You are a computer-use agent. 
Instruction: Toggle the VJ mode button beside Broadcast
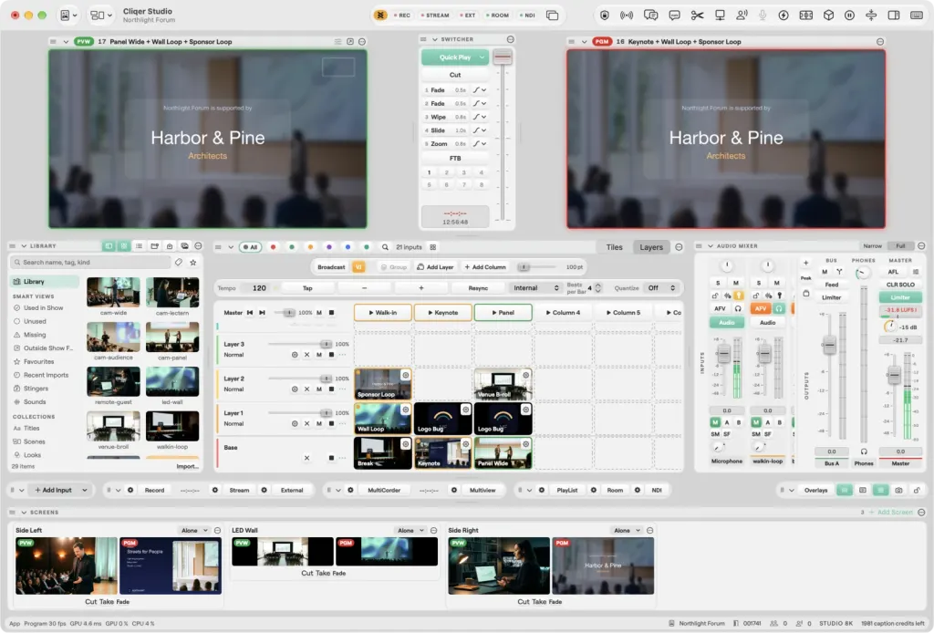point(358,266)
